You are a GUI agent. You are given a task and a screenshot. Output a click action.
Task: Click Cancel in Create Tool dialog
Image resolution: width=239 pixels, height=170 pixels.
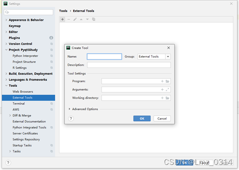coord(162,118)
